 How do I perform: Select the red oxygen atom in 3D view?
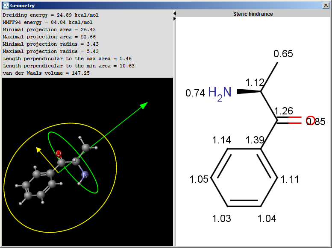[59, 153]
